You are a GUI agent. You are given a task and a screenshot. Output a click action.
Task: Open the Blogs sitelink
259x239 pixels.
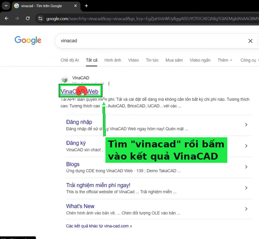click(73, 164)
